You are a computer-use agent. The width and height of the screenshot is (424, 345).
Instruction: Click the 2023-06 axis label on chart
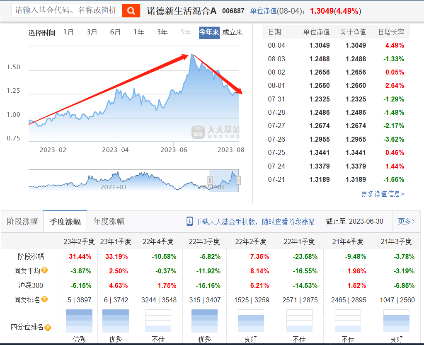click(x=174, y=150)
